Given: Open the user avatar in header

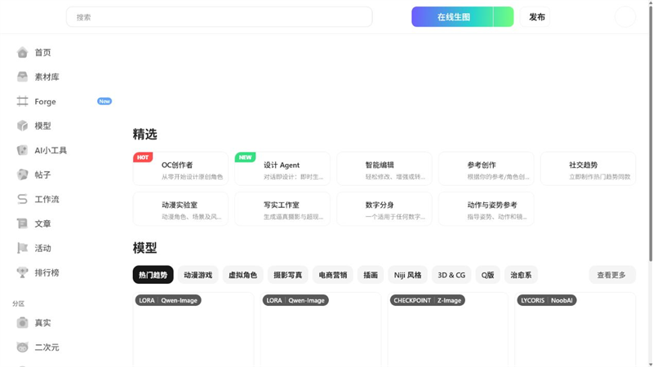Looking at the screenshot, I should pos(625,17).
